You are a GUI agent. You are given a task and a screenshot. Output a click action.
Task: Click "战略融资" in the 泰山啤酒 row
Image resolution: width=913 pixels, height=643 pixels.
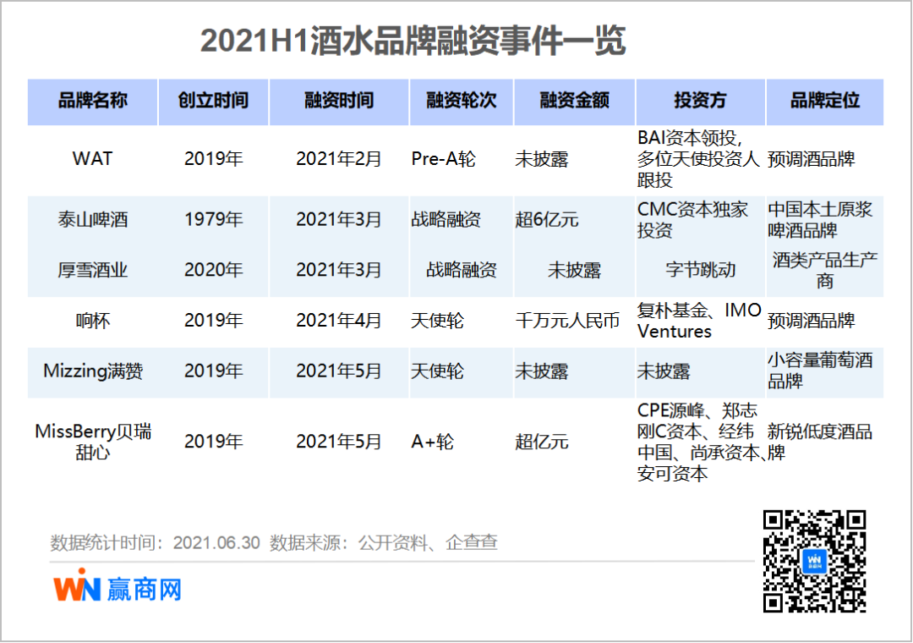[446, 219]
